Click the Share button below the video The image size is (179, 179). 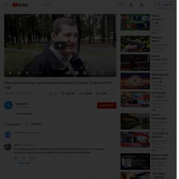pos(85,94)
